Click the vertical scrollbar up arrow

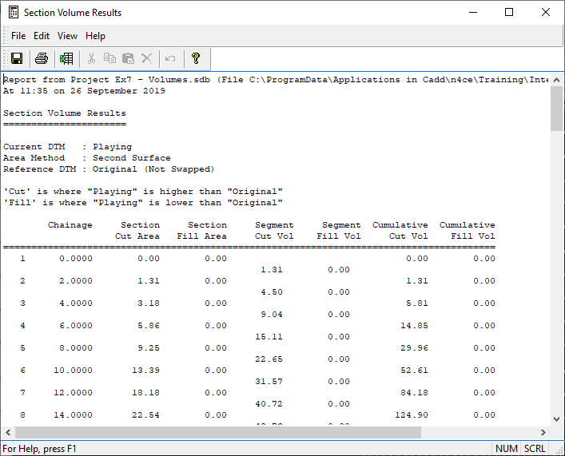click(557, 80)
